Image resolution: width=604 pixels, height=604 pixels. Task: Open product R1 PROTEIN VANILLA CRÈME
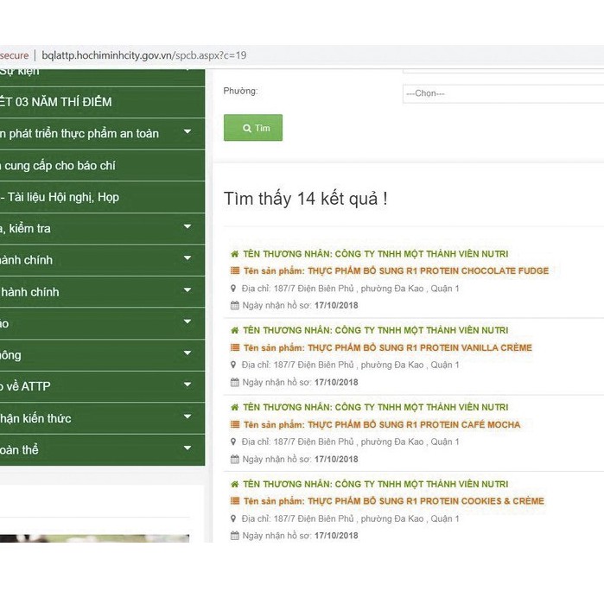[x=387, y=347]
